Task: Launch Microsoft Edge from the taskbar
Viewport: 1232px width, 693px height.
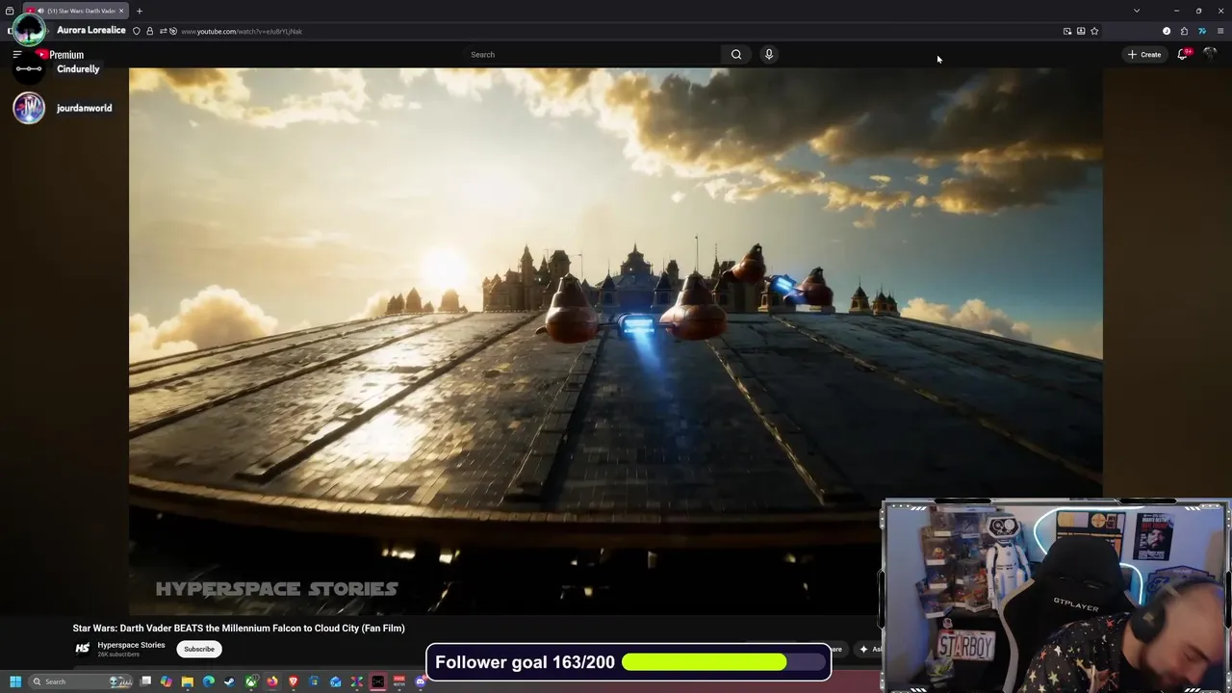Action: [208, 681]
